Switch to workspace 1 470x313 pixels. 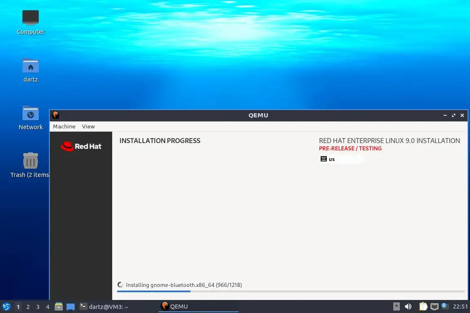click(x=18, y=307)
